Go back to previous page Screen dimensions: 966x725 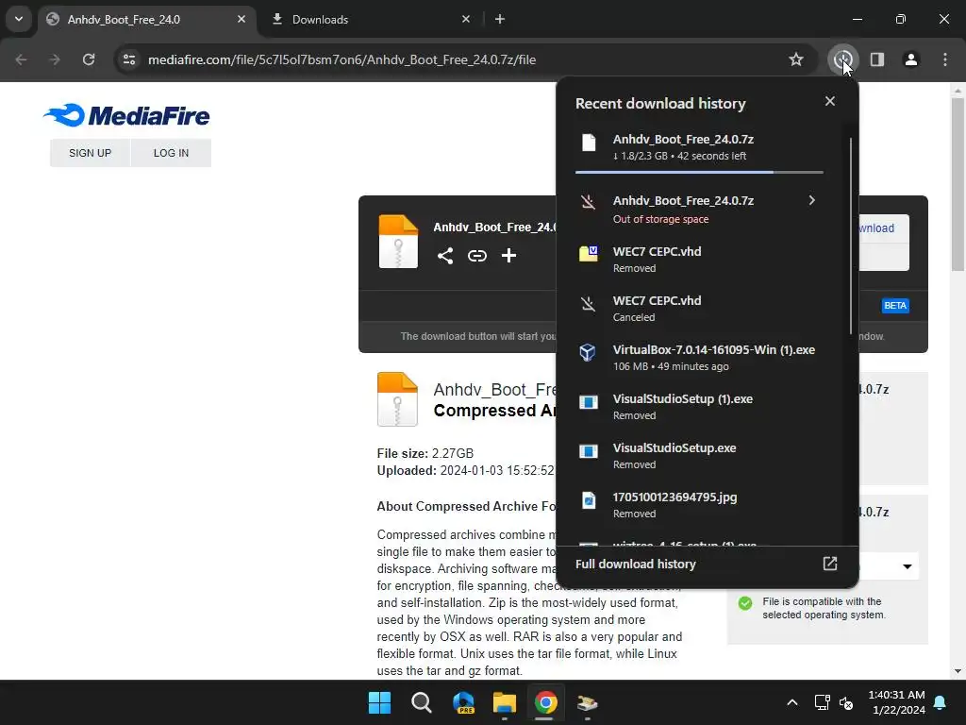[x=21, y=59]
